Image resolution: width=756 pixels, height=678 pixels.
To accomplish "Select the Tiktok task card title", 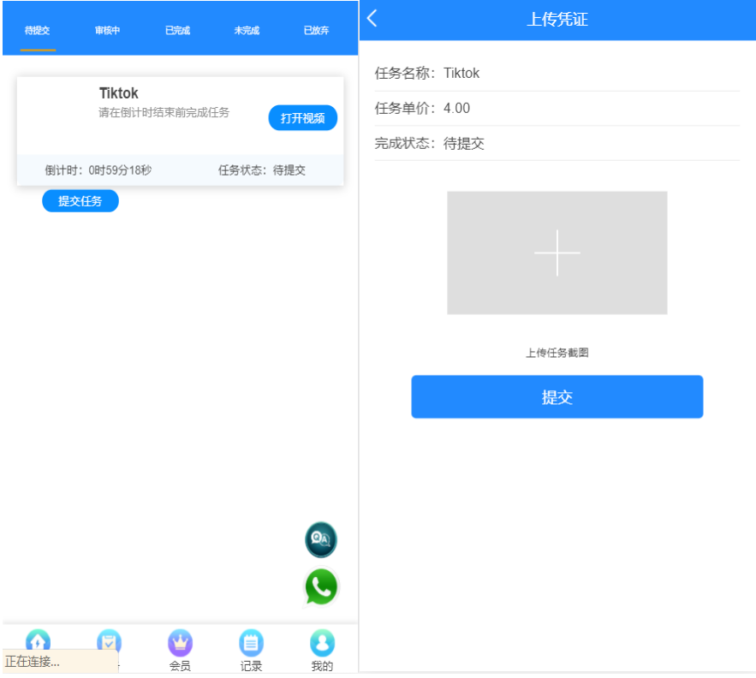I will [118, 93].
